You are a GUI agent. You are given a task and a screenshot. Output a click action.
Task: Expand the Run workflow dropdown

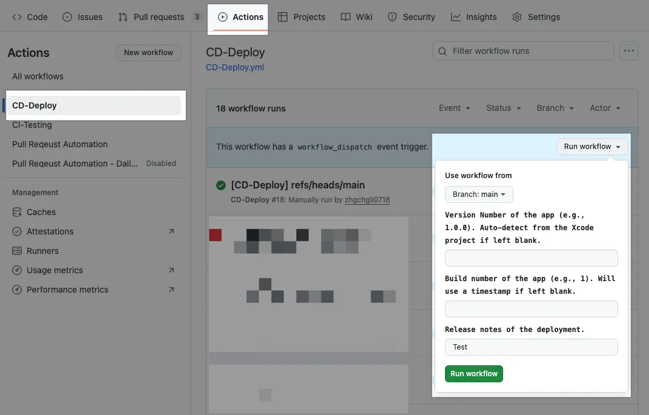(591, 147)
